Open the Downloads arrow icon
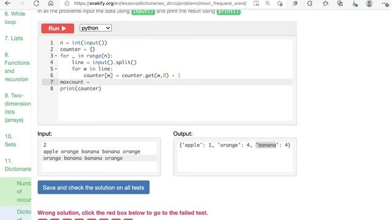This screenshot has height=220, width=391. click(x=354, y=4)
